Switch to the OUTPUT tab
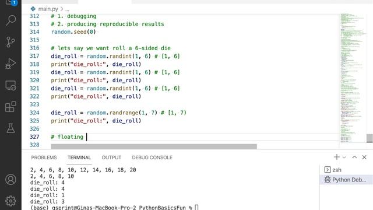Screen dimensions: 373x210 (x=111, y=157)
